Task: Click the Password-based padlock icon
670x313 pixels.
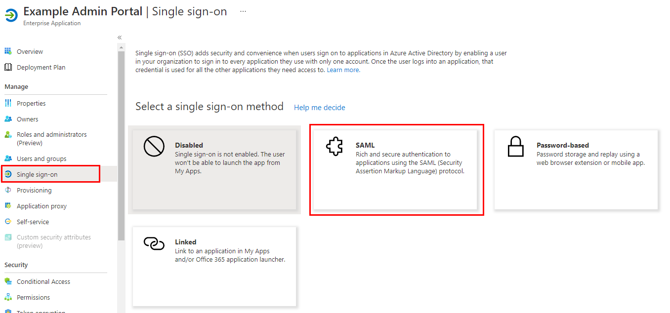Action: coord(515,147)
